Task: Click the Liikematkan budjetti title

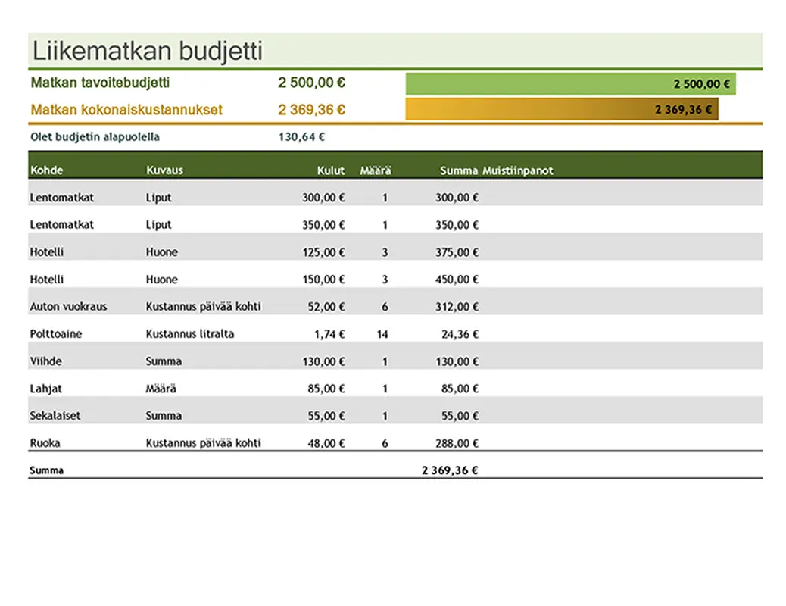Action: pos(147,52)
